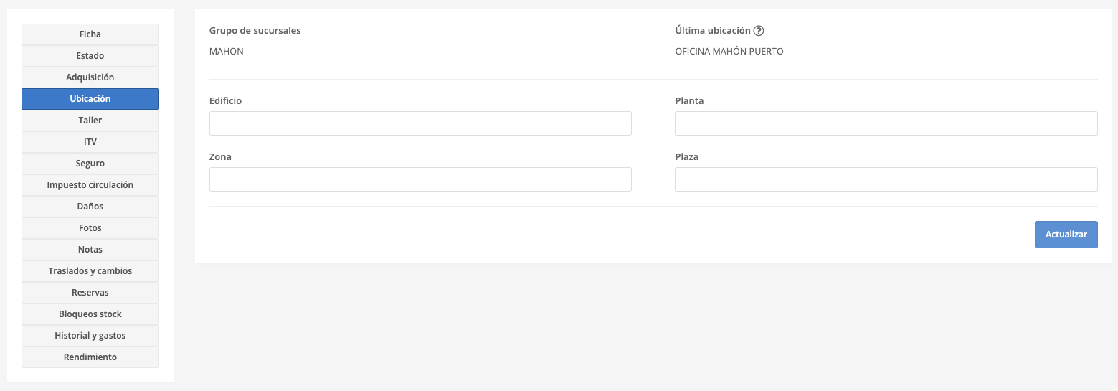Screen dimensions: 1118x391
Task: Open the Rendimiento tab
Action: pyautogui.click(x=90, y=357)
